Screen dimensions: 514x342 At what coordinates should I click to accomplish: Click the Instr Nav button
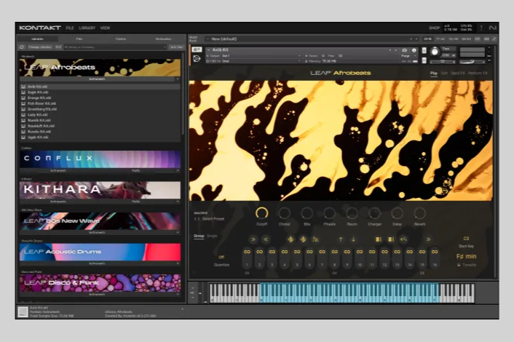(x=176, y=47)
